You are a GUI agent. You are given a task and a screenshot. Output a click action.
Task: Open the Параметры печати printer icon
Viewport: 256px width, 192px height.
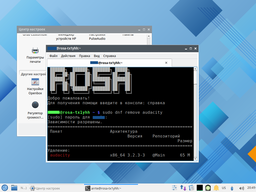click(x=35, y=51)
